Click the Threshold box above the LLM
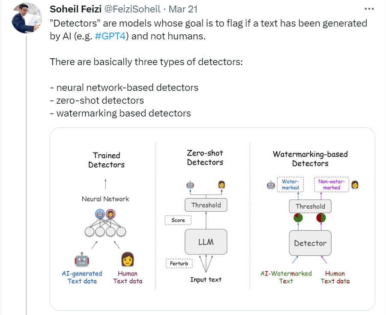 pyautogui.click(x=206, y=205)
